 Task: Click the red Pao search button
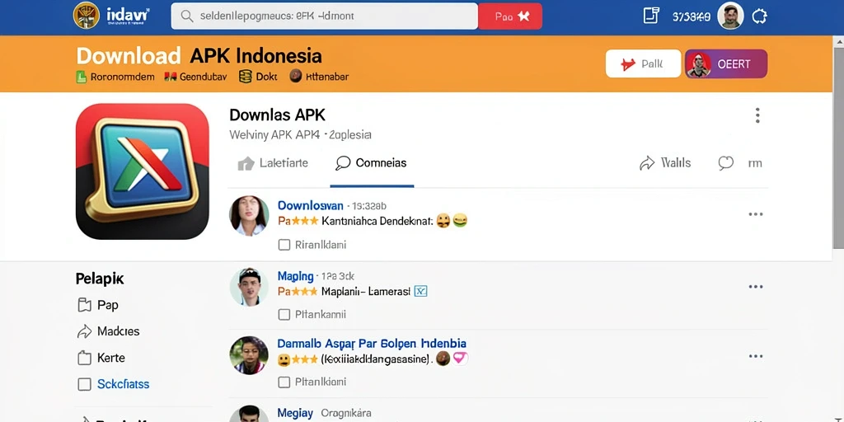coord(509,16)
